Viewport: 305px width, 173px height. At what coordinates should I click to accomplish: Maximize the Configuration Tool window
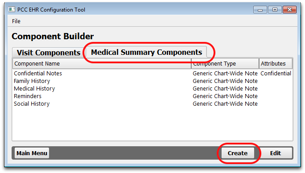tap(275, 9)
